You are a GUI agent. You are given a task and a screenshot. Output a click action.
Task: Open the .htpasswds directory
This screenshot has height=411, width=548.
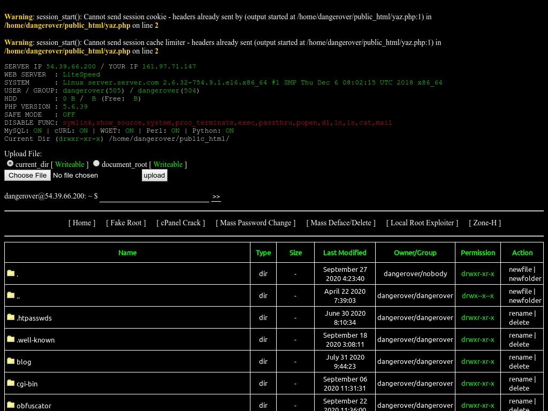pos(34,318)
